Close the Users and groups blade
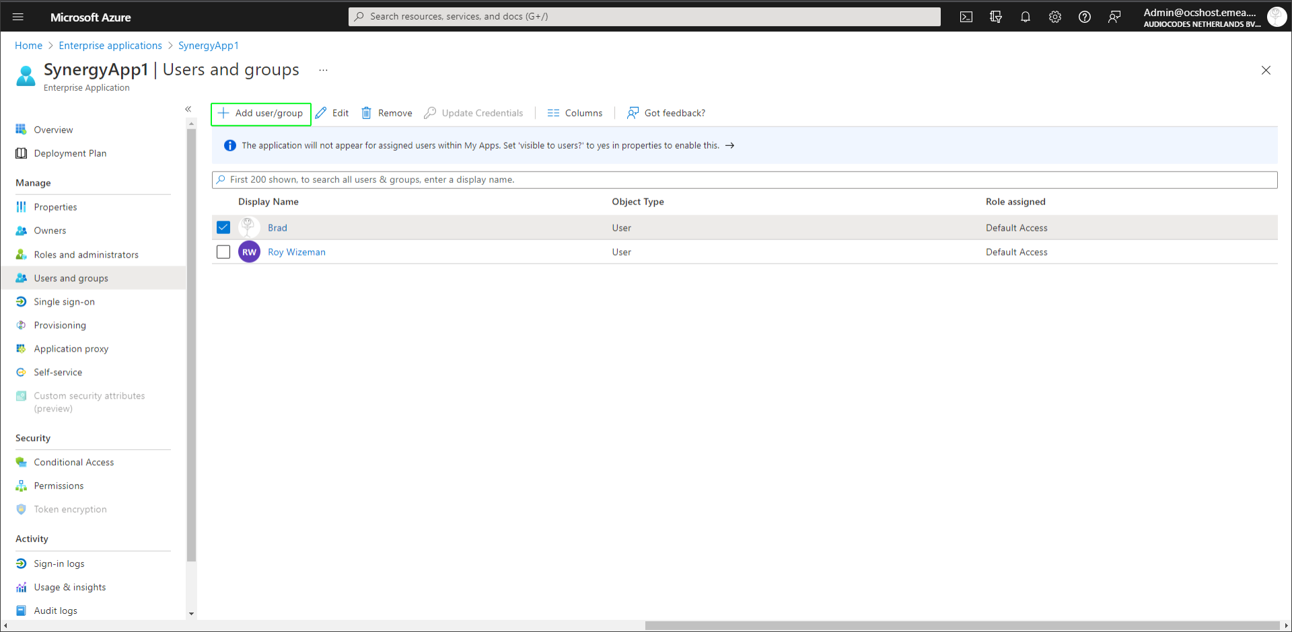1292x632 pixels. click(1266, 71)
